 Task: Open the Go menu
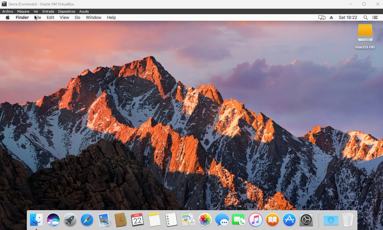click(x=78, y=18)
